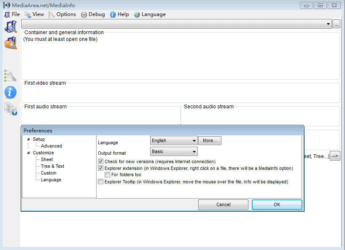Click the Open Folder sidebar icon
Screen dimensions: 345x250
point(11,43)
